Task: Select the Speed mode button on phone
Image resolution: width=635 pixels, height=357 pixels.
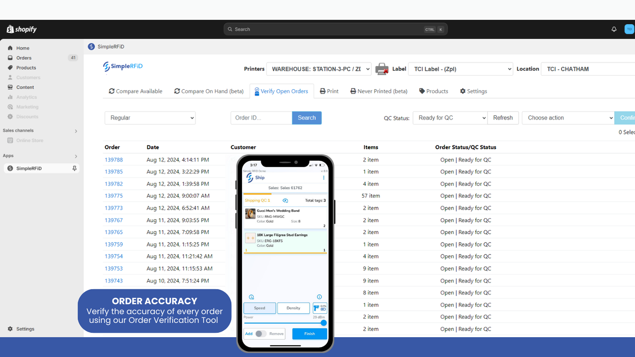Action: click(259, 308)
